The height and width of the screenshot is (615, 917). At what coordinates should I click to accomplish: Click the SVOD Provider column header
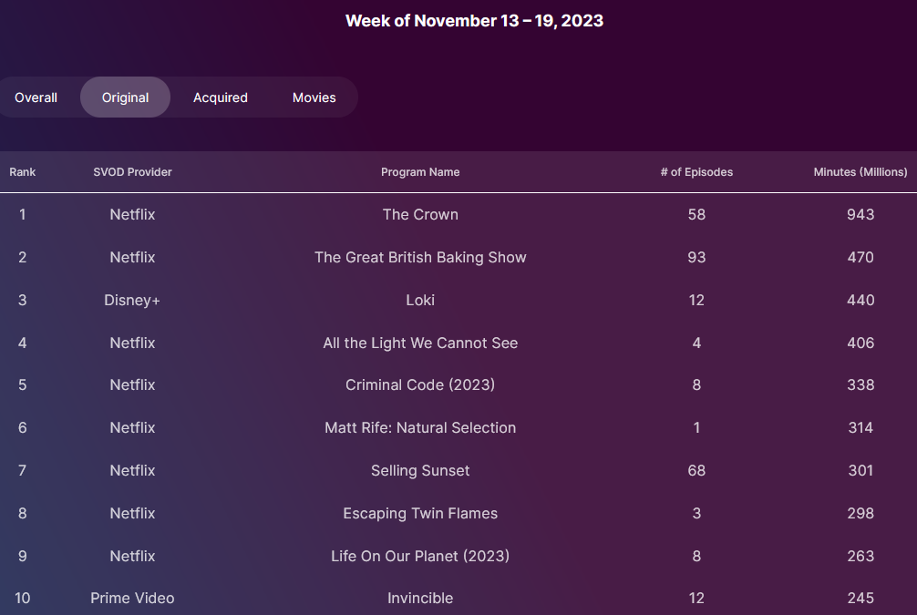[132, 172]
